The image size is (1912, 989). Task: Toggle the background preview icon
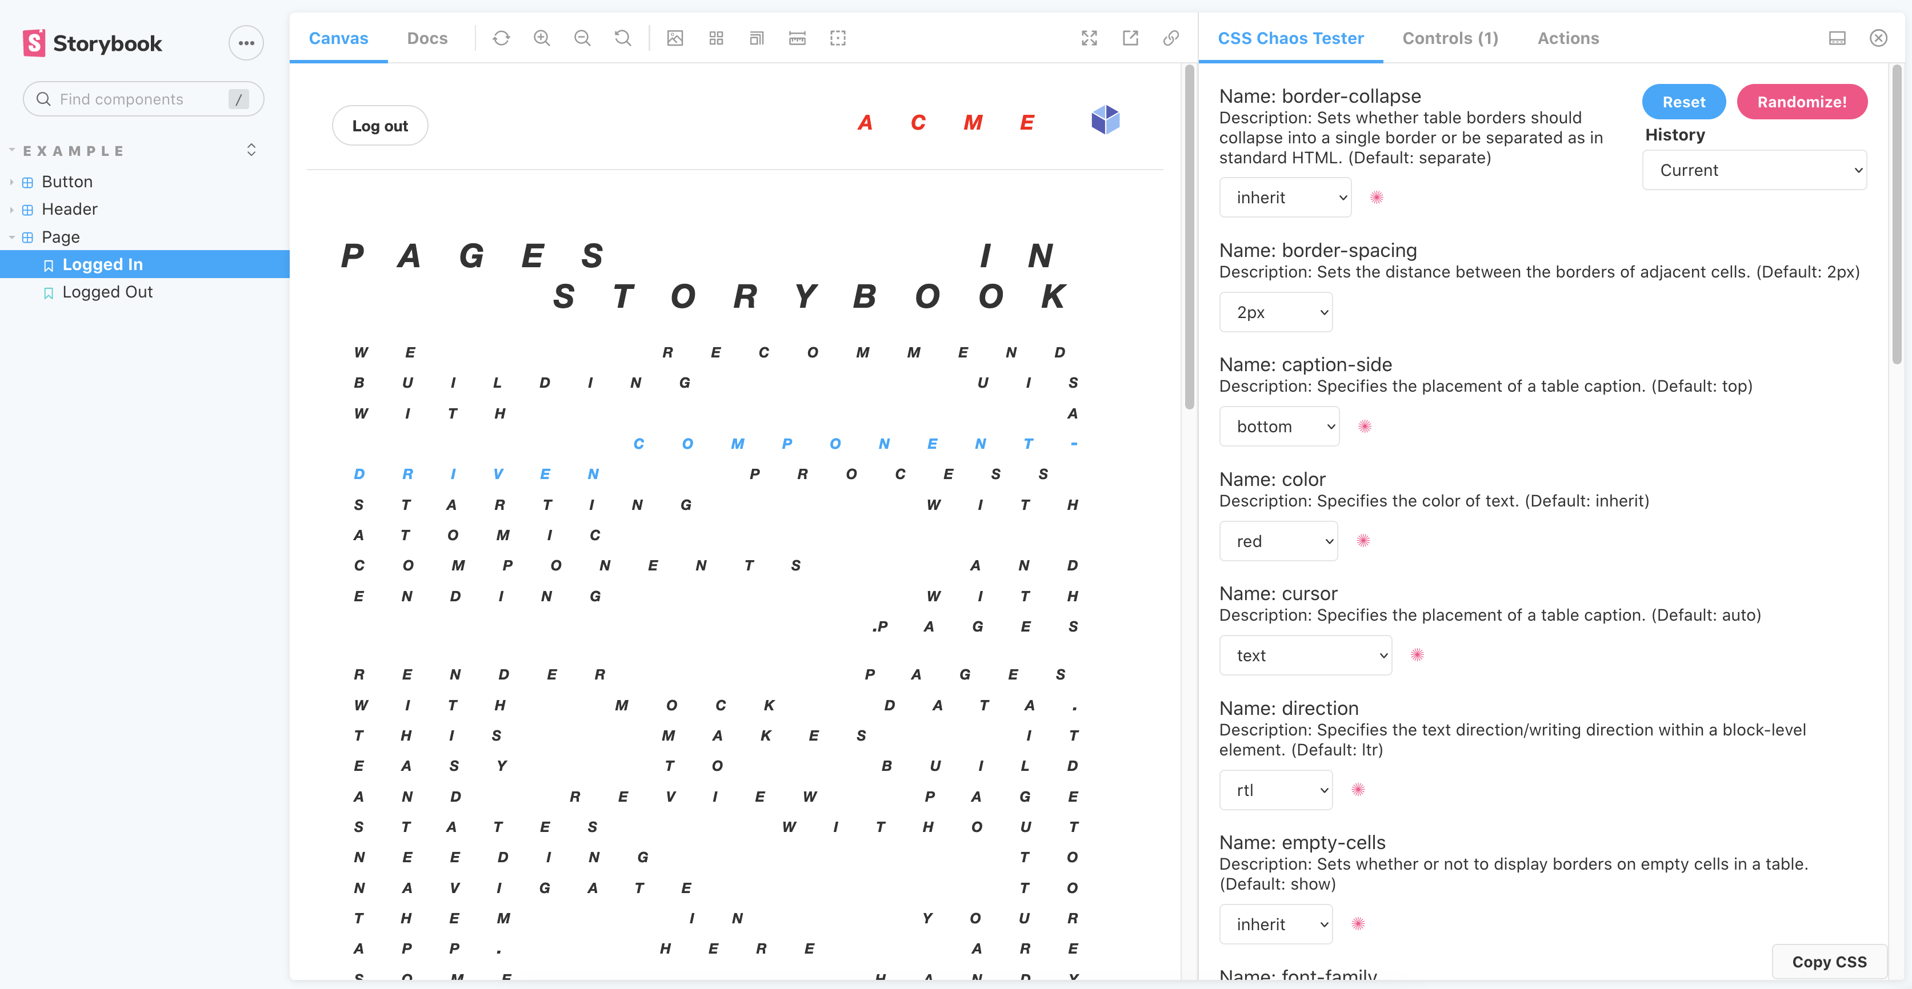pos(675,38)
